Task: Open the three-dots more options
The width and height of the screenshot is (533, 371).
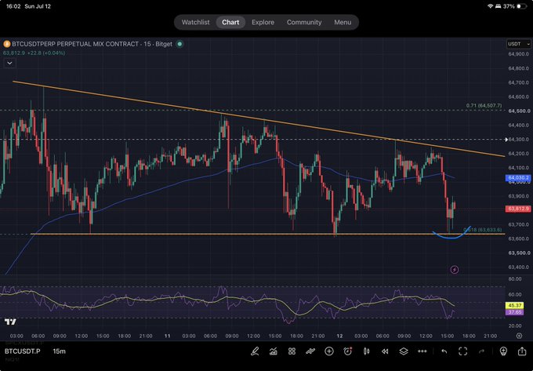Action: click(422, 351)
